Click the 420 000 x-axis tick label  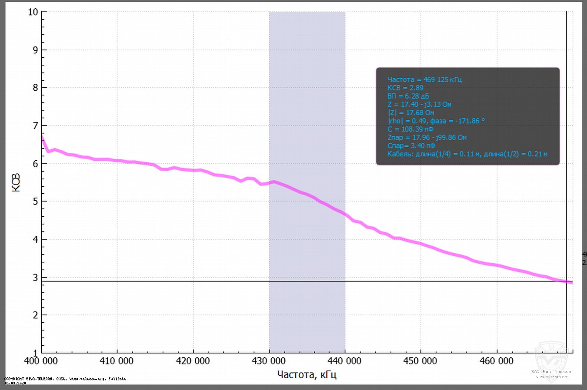tap(193, 361)
